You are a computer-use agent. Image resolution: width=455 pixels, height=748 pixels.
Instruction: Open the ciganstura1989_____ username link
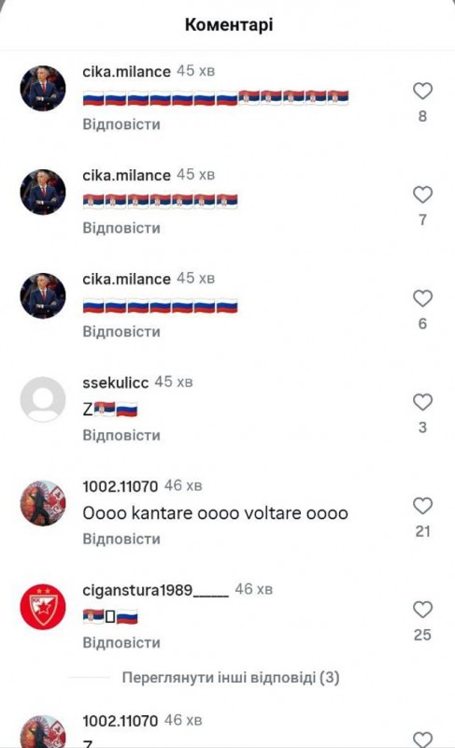155,590
